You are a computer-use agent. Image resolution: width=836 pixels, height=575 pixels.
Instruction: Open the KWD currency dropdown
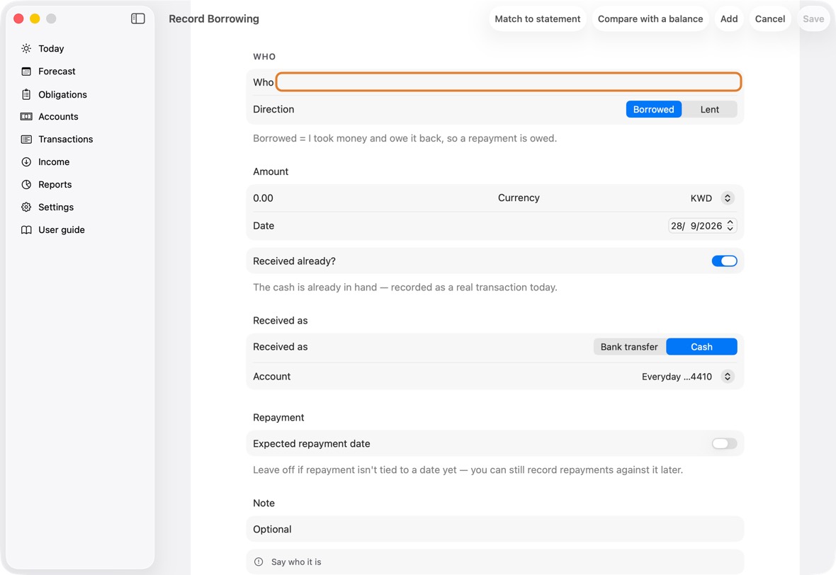point(712,198)
